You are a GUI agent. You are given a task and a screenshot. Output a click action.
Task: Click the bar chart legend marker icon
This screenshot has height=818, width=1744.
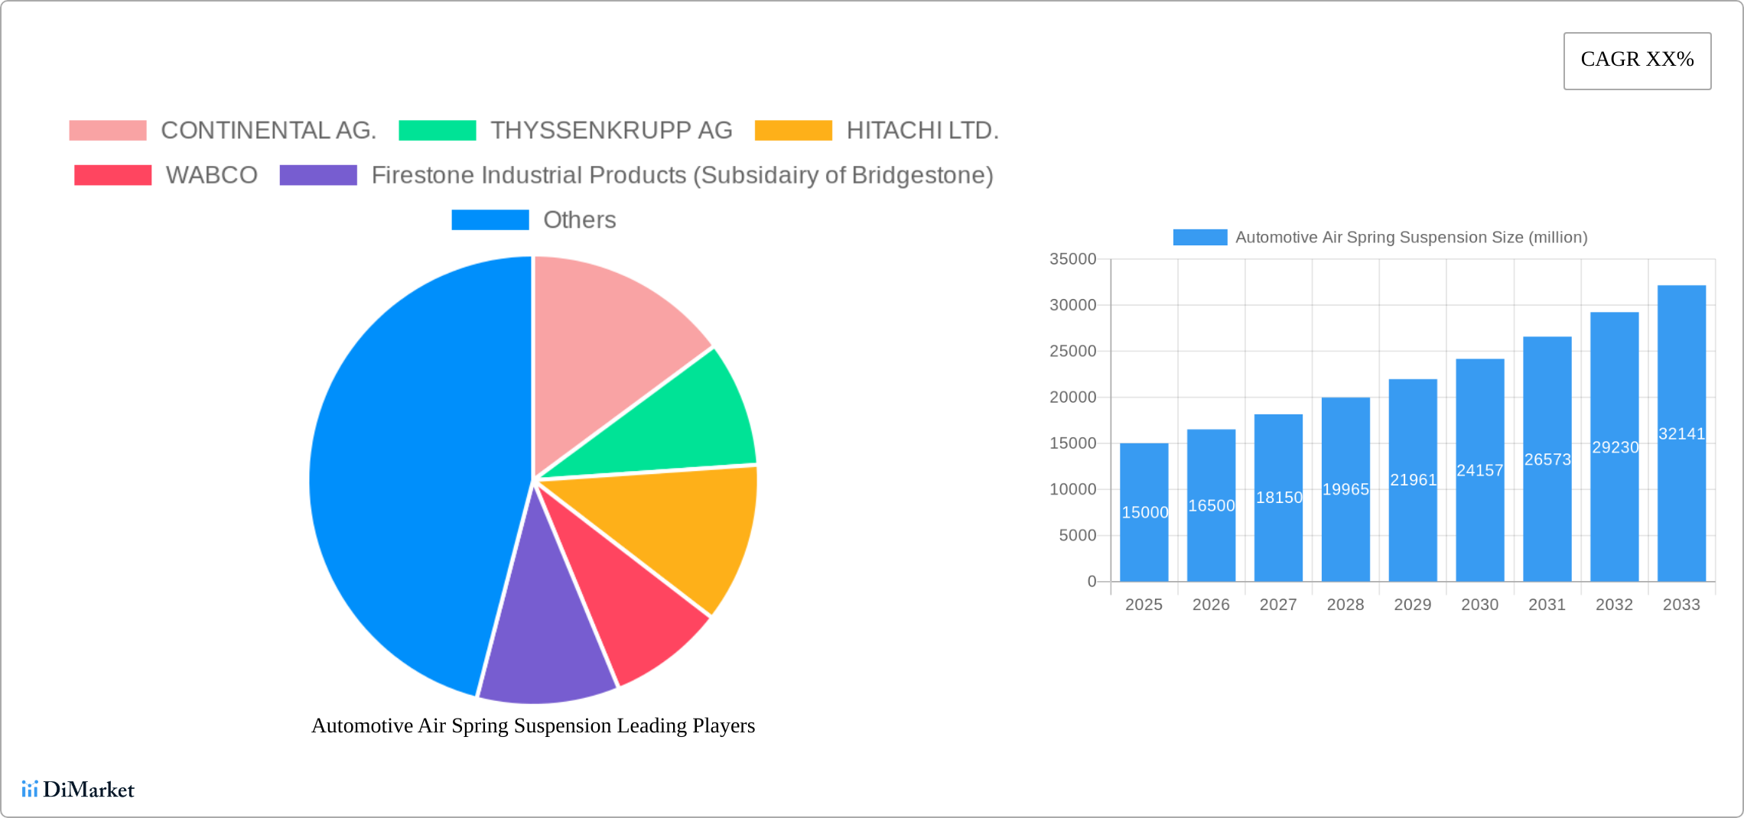tap(1199, 238)
